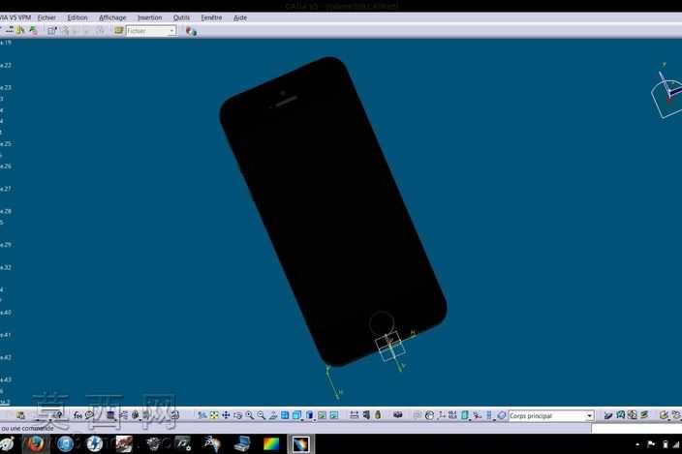Image resolution: width=682 pixels, height=454 pixels.
Task: Click the flag notification icon in system tray
Action: [651, 444]
